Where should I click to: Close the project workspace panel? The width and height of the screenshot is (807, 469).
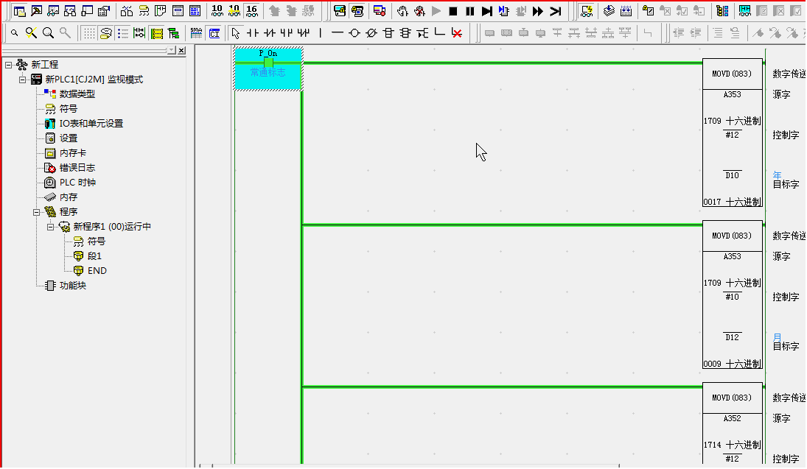181,50
